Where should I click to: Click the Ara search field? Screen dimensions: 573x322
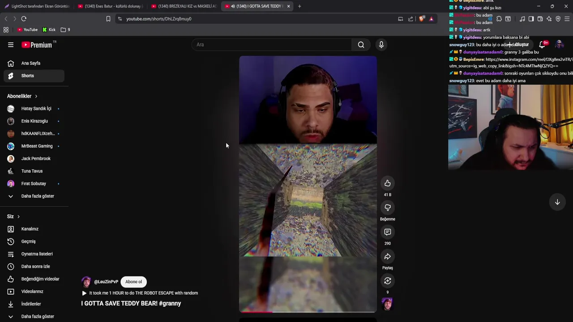(x=271, y=45)
